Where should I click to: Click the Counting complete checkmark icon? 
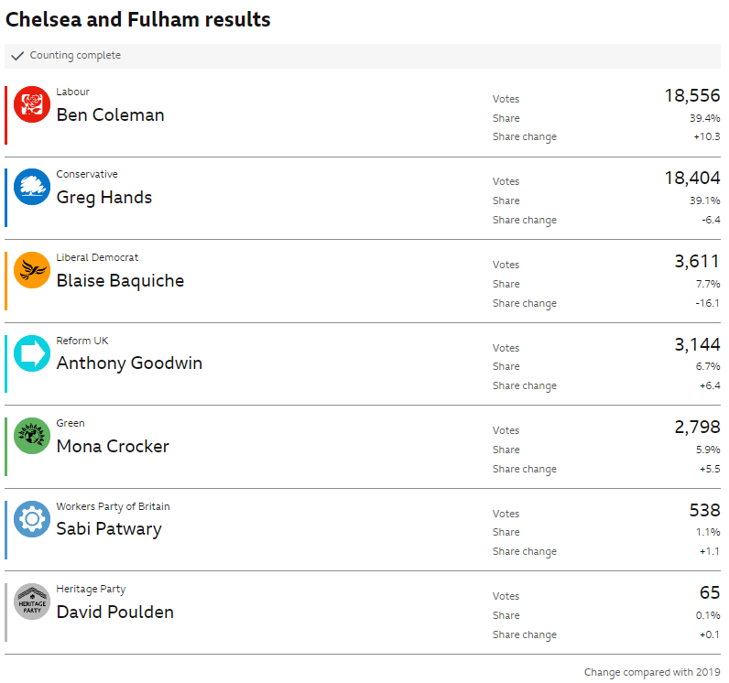17,56
